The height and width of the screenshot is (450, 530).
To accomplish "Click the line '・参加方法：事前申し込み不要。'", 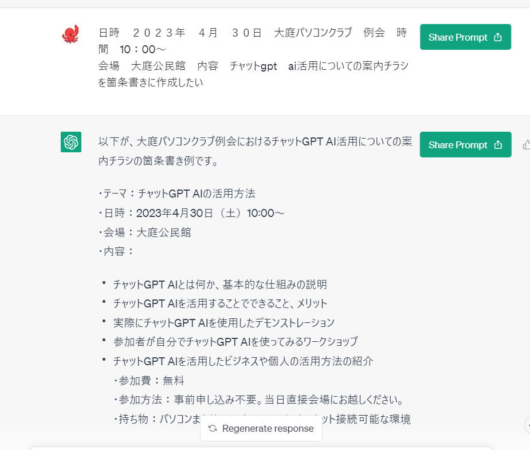I will [x=188, y=400].
